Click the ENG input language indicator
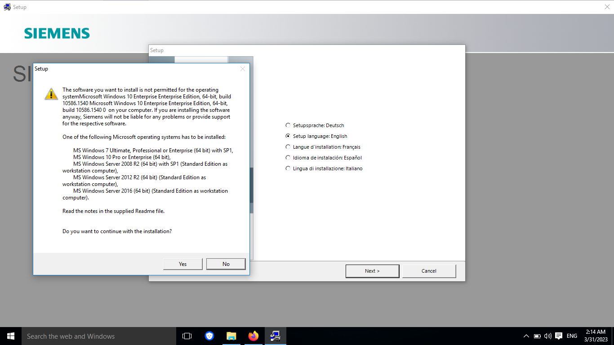 (x=572, y=336)
